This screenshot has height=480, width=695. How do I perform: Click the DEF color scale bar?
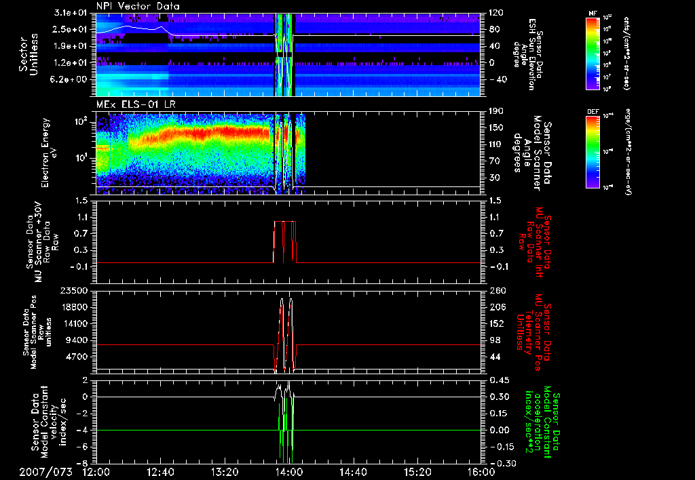pos(593,151)
